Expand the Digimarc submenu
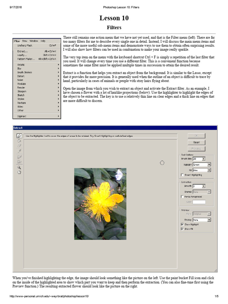Viewport: 228px width, 304px height. [37, 116]
